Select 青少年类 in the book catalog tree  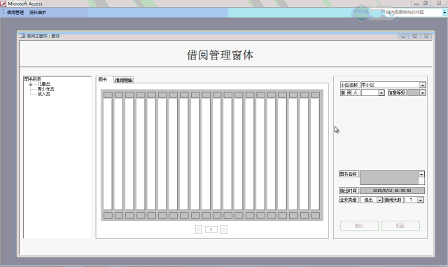pos(46,89)
